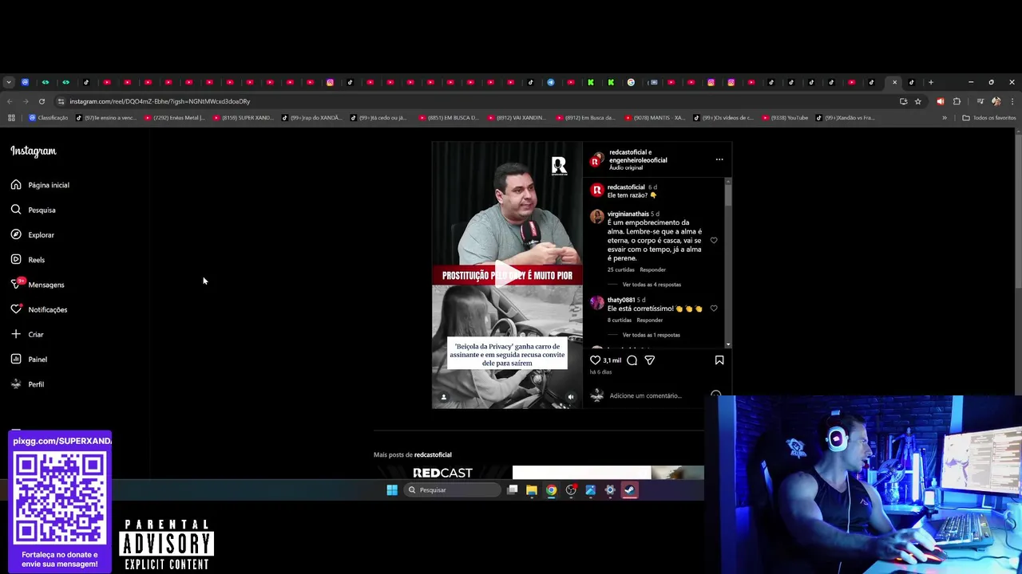Open Steam from the taskbar

(x=630, y=490)
